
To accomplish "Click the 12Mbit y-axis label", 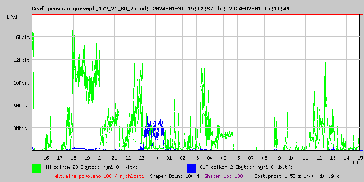I will 21,60.
